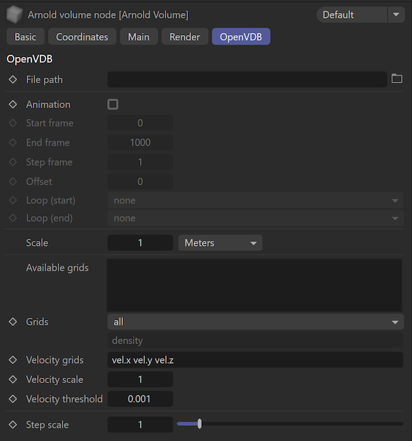Click the Offset value field
412x441 pixels.
[x=140, y=182]
